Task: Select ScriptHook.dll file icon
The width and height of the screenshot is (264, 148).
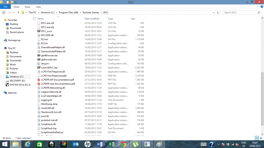Action: [39, 124]
